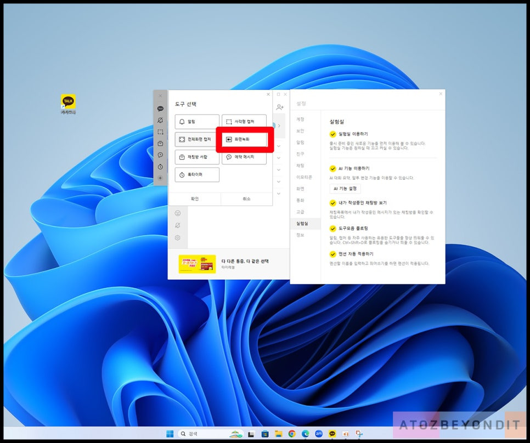The width and height of the screenshot is (530, 443).
Task: Open KakaoTalk from the floating toolbar Talk icon
Action: (160, 109)
